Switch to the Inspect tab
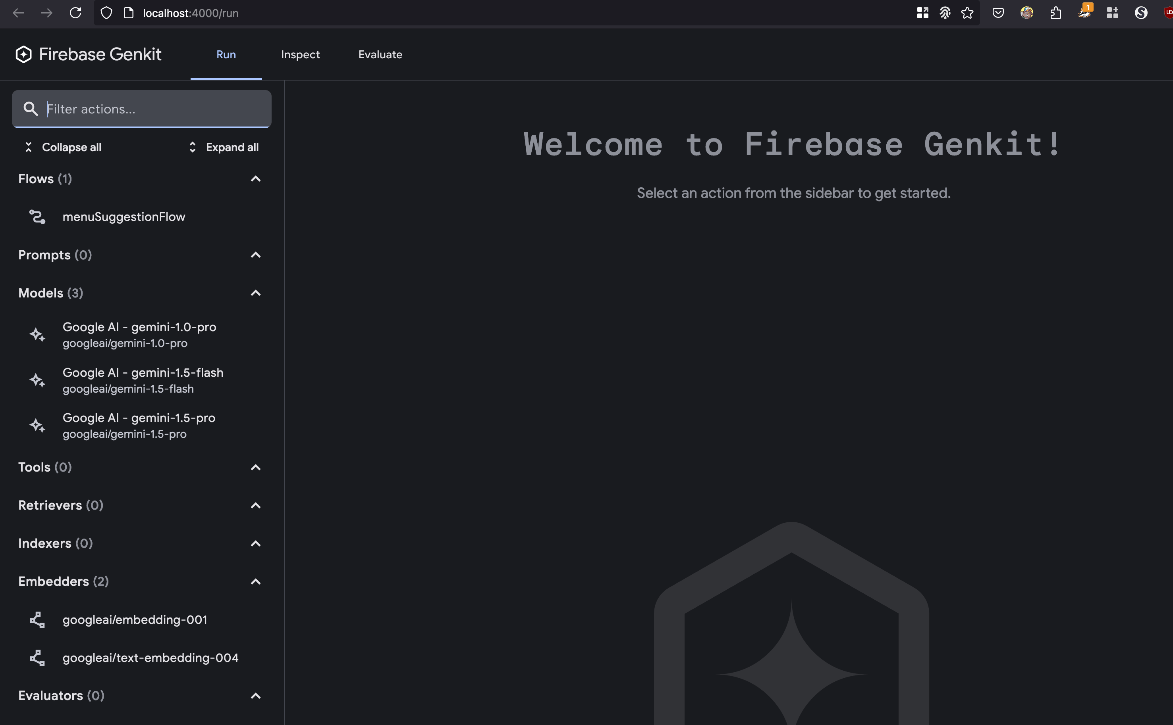 click(x=300, y=55)
